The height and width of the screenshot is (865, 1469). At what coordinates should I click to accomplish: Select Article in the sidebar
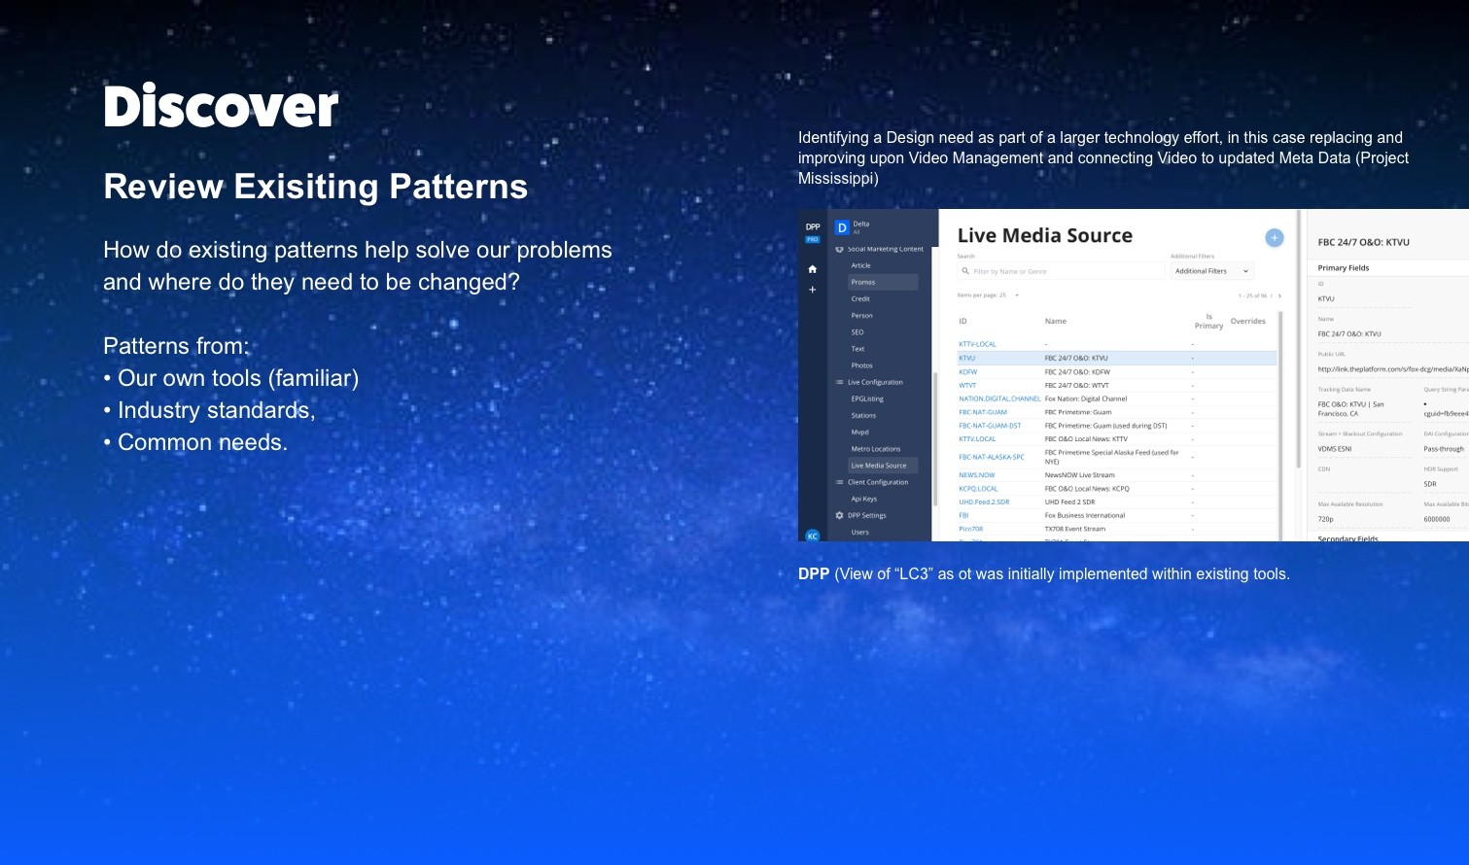click(x=861, y=265)
